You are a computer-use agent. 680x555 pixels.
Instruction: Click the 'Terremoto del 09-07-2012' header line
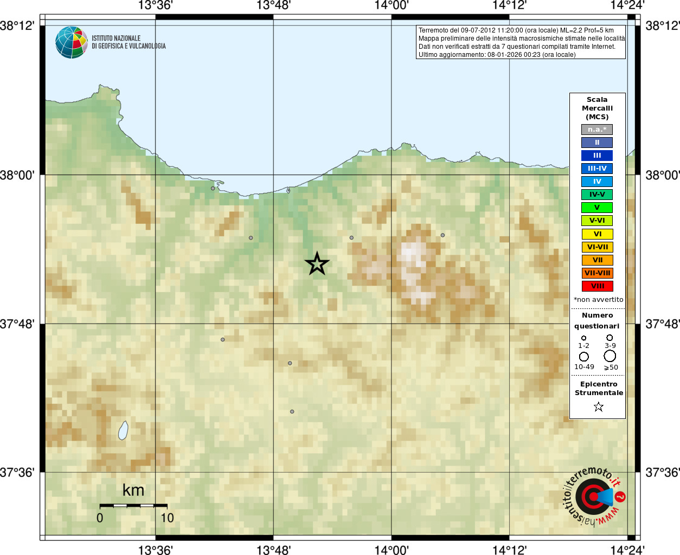(516, 30)
